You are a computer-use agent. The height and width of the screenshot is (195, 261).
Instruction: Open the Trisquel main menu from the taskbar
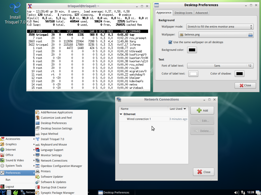(x=2, y=192)
